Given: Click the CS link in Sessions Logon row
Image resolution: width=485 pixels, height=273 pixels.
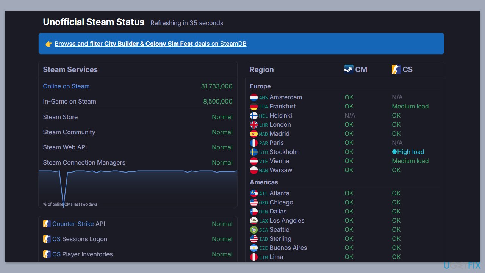Looking at the screenshot, I should [x=56, y=239].
